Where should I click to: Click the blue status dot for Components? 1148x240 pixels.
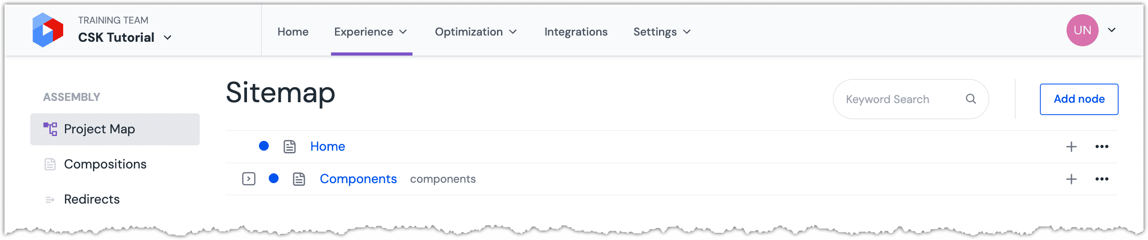point(274,179)
